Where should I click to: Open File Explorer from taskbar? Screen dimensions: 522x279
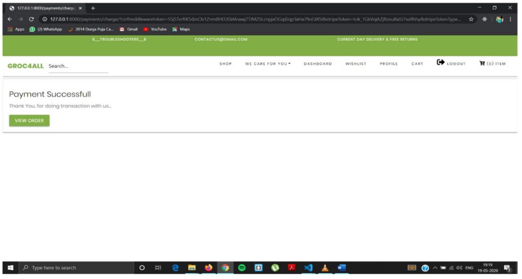coord(192,268)
